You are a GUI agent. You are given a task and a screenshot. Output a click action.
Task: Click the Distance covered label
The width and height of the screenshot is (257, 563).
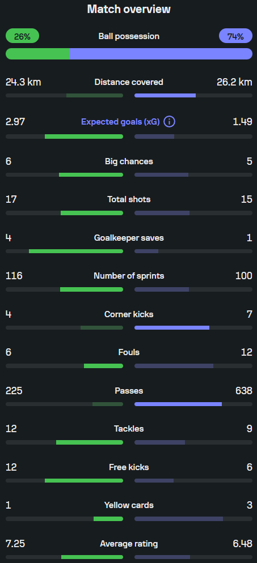click(129, 82)
